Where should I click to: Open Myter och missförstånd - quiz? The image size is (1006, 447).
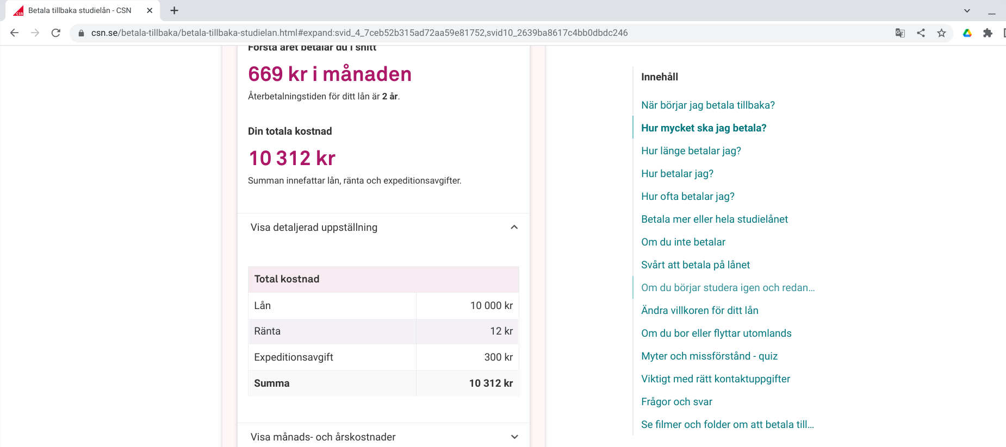(709, 356)
